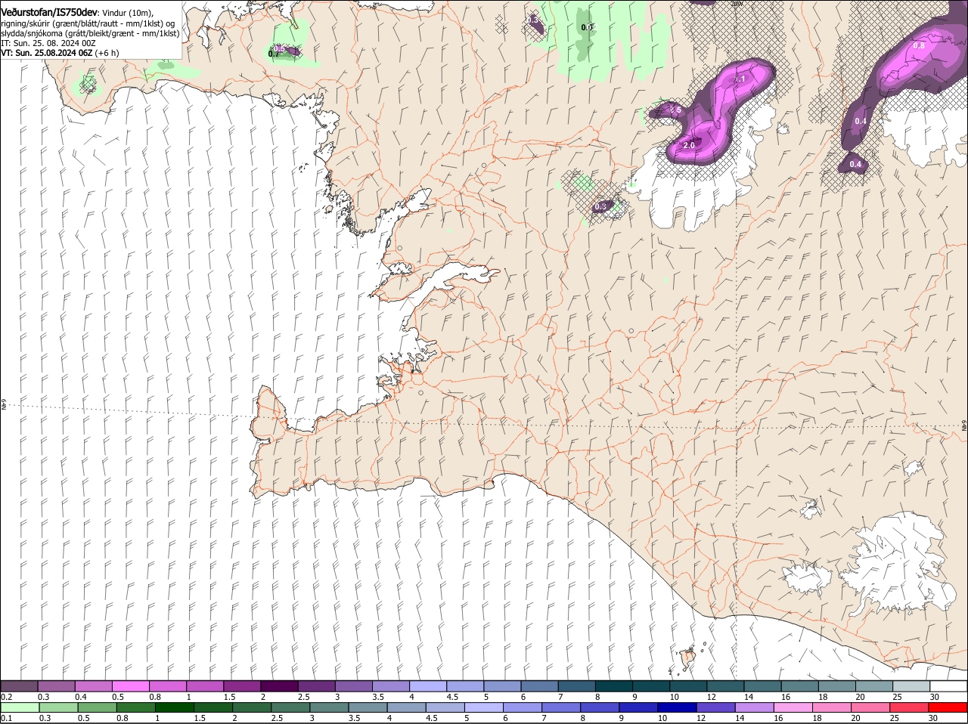Select dark purple legend swatch between 2 and 2.5
Viewport: 968px width, 724px height.
pos(279,686)
